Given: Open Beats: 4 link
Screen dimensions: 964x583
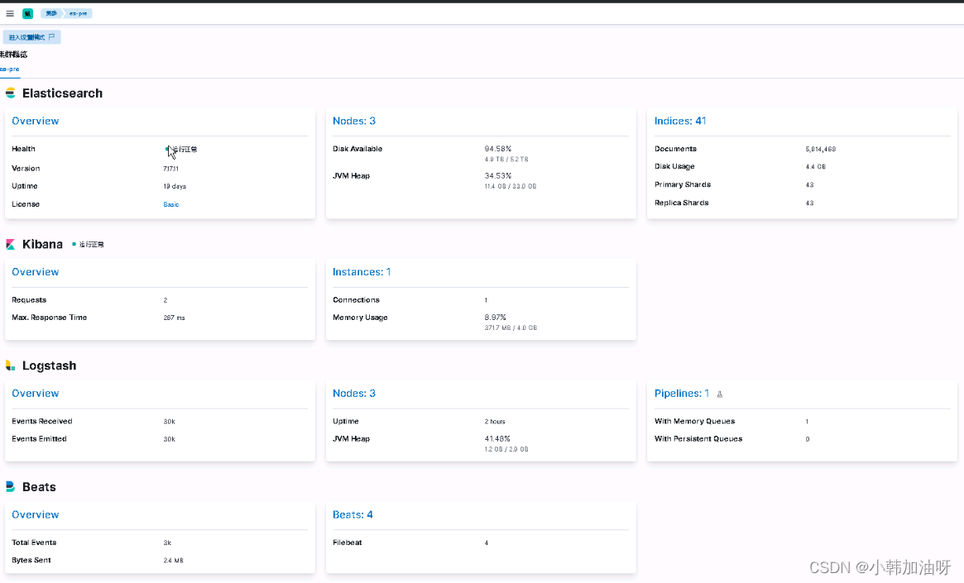Looking at the screenshot, I should coord(353,515).
